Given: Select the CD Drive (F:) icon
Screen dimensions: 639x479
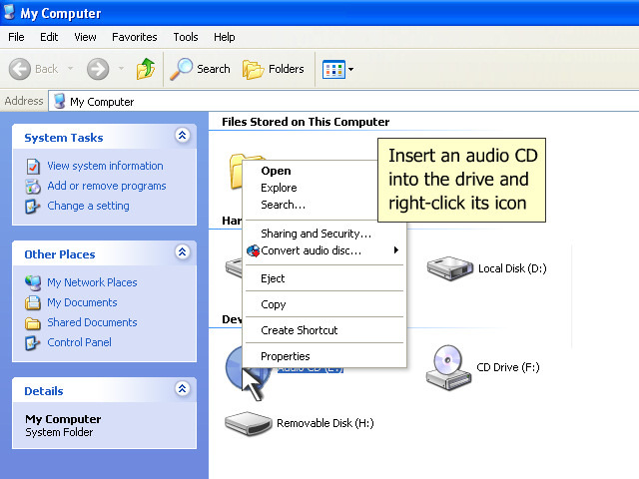Looking at the screenshot, I should point(448,366).
